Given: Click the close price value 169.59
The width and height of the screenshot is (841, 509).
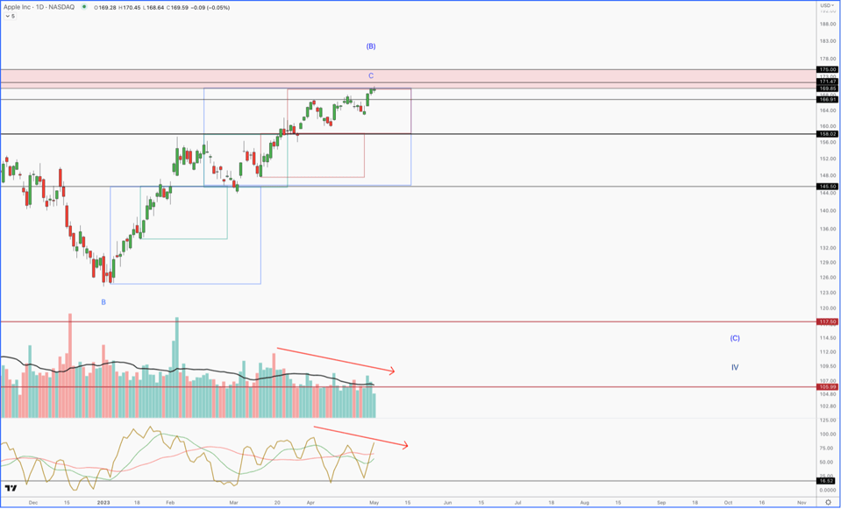Looking at the screenshot, I should [x=178, y=8].
